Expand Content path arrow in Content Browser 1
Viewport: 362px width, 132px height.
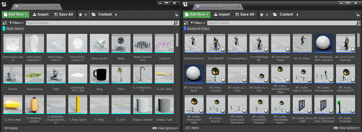pos(116,15)
